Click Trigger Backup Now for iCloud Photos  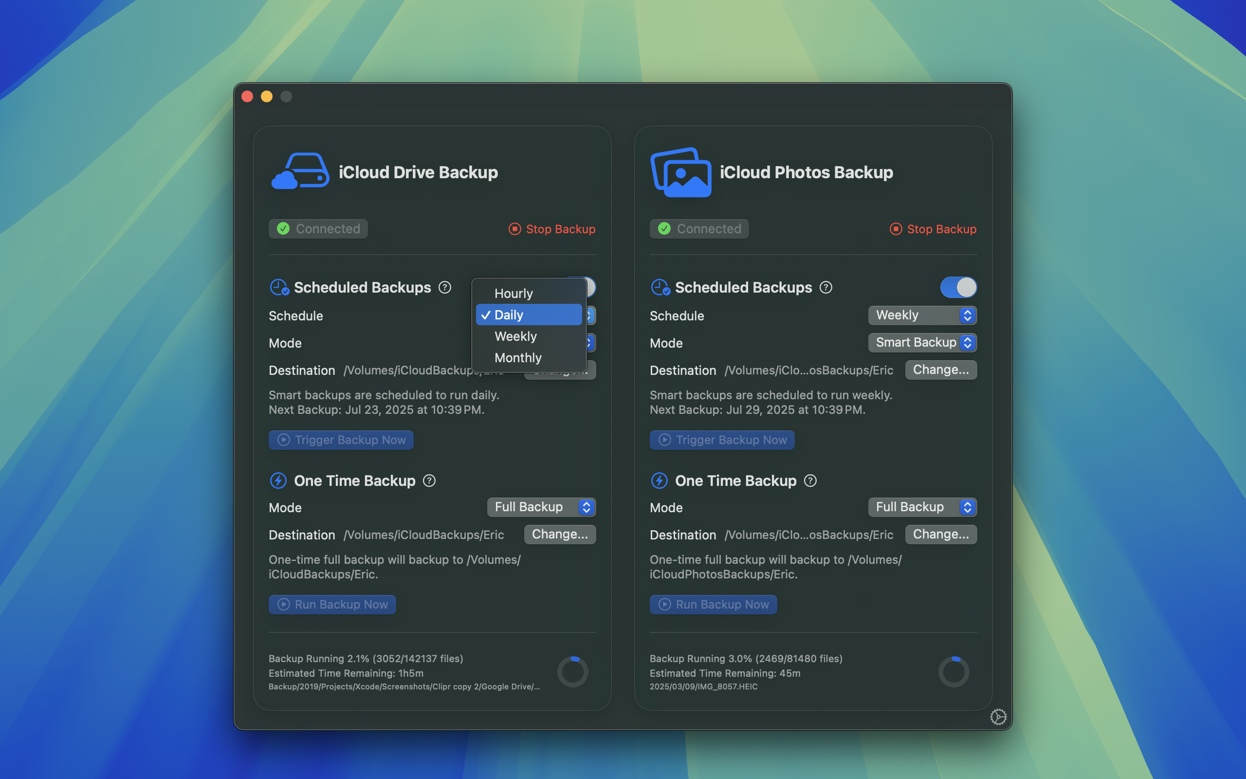click(x=722, y=440)
